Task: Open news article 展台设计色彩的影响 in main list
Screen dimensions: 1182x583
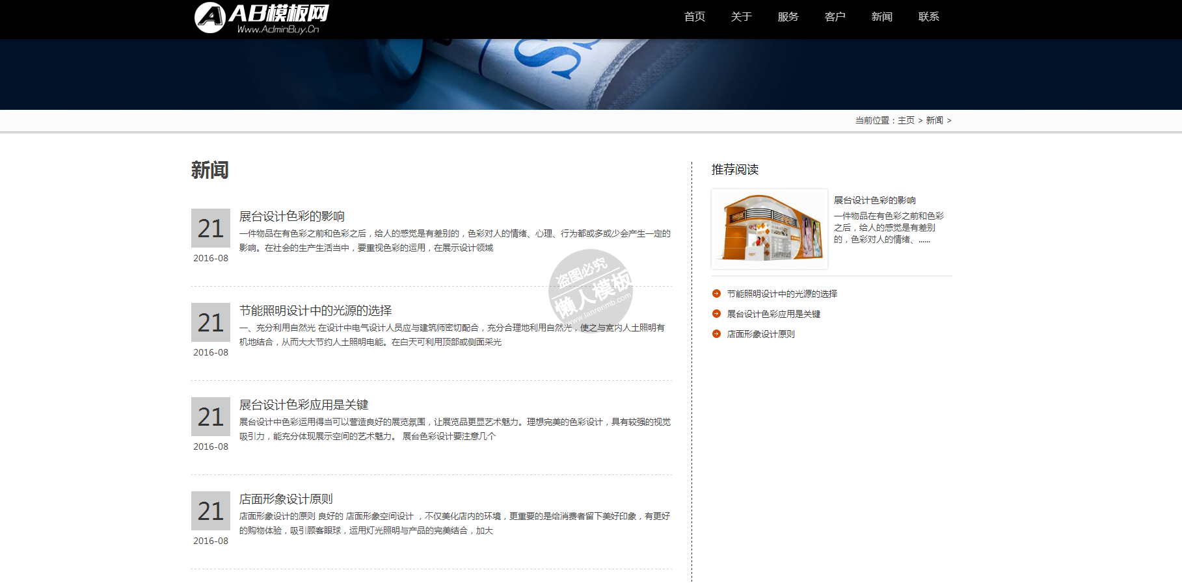Action: point(291,216)
